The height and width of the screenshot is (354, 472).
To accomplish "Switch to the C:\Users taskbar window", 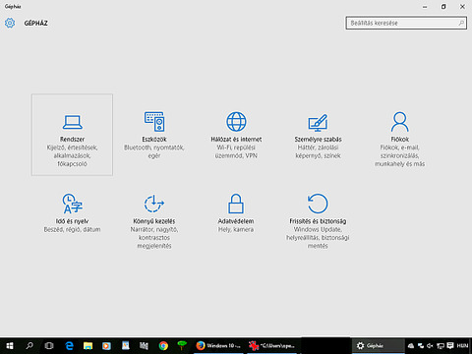I will click(272, 345).
